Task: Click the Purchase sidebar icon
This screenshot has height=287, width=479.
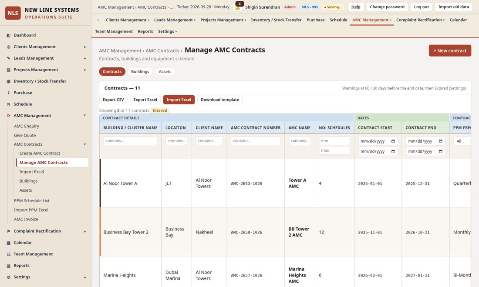Action: (x=9, y=93)
